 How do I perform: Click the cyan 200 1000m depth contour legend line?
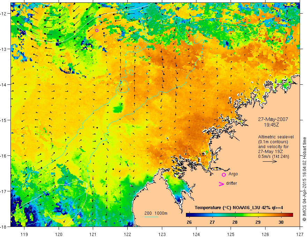(x=151, y=217)
